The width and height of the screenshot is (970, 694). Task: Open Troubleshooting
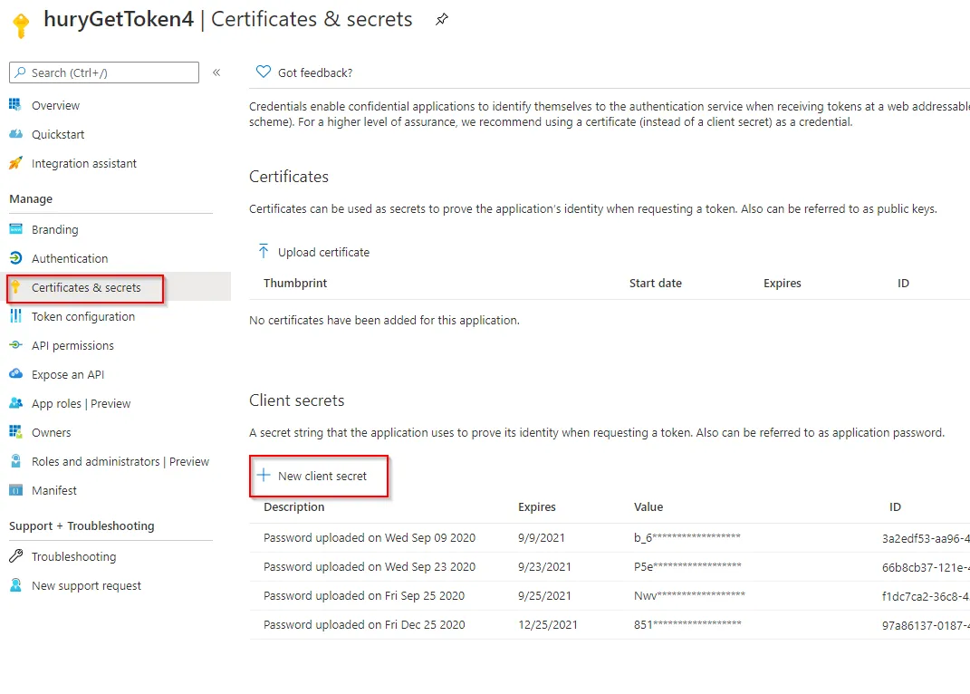(x=73, y=556)
